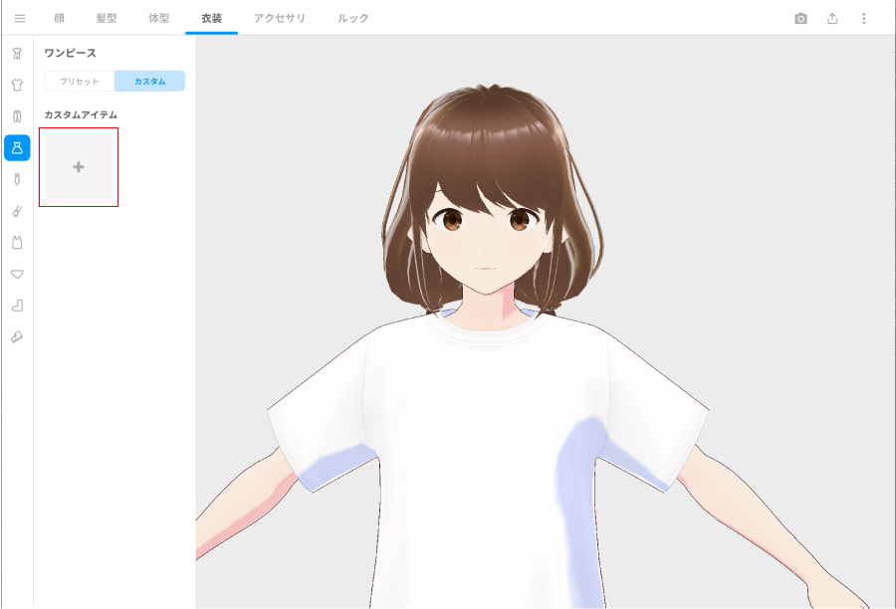Screen dimensions: 896x609
Task: Open the ルック tab
Action: click(x=353, y=18)
